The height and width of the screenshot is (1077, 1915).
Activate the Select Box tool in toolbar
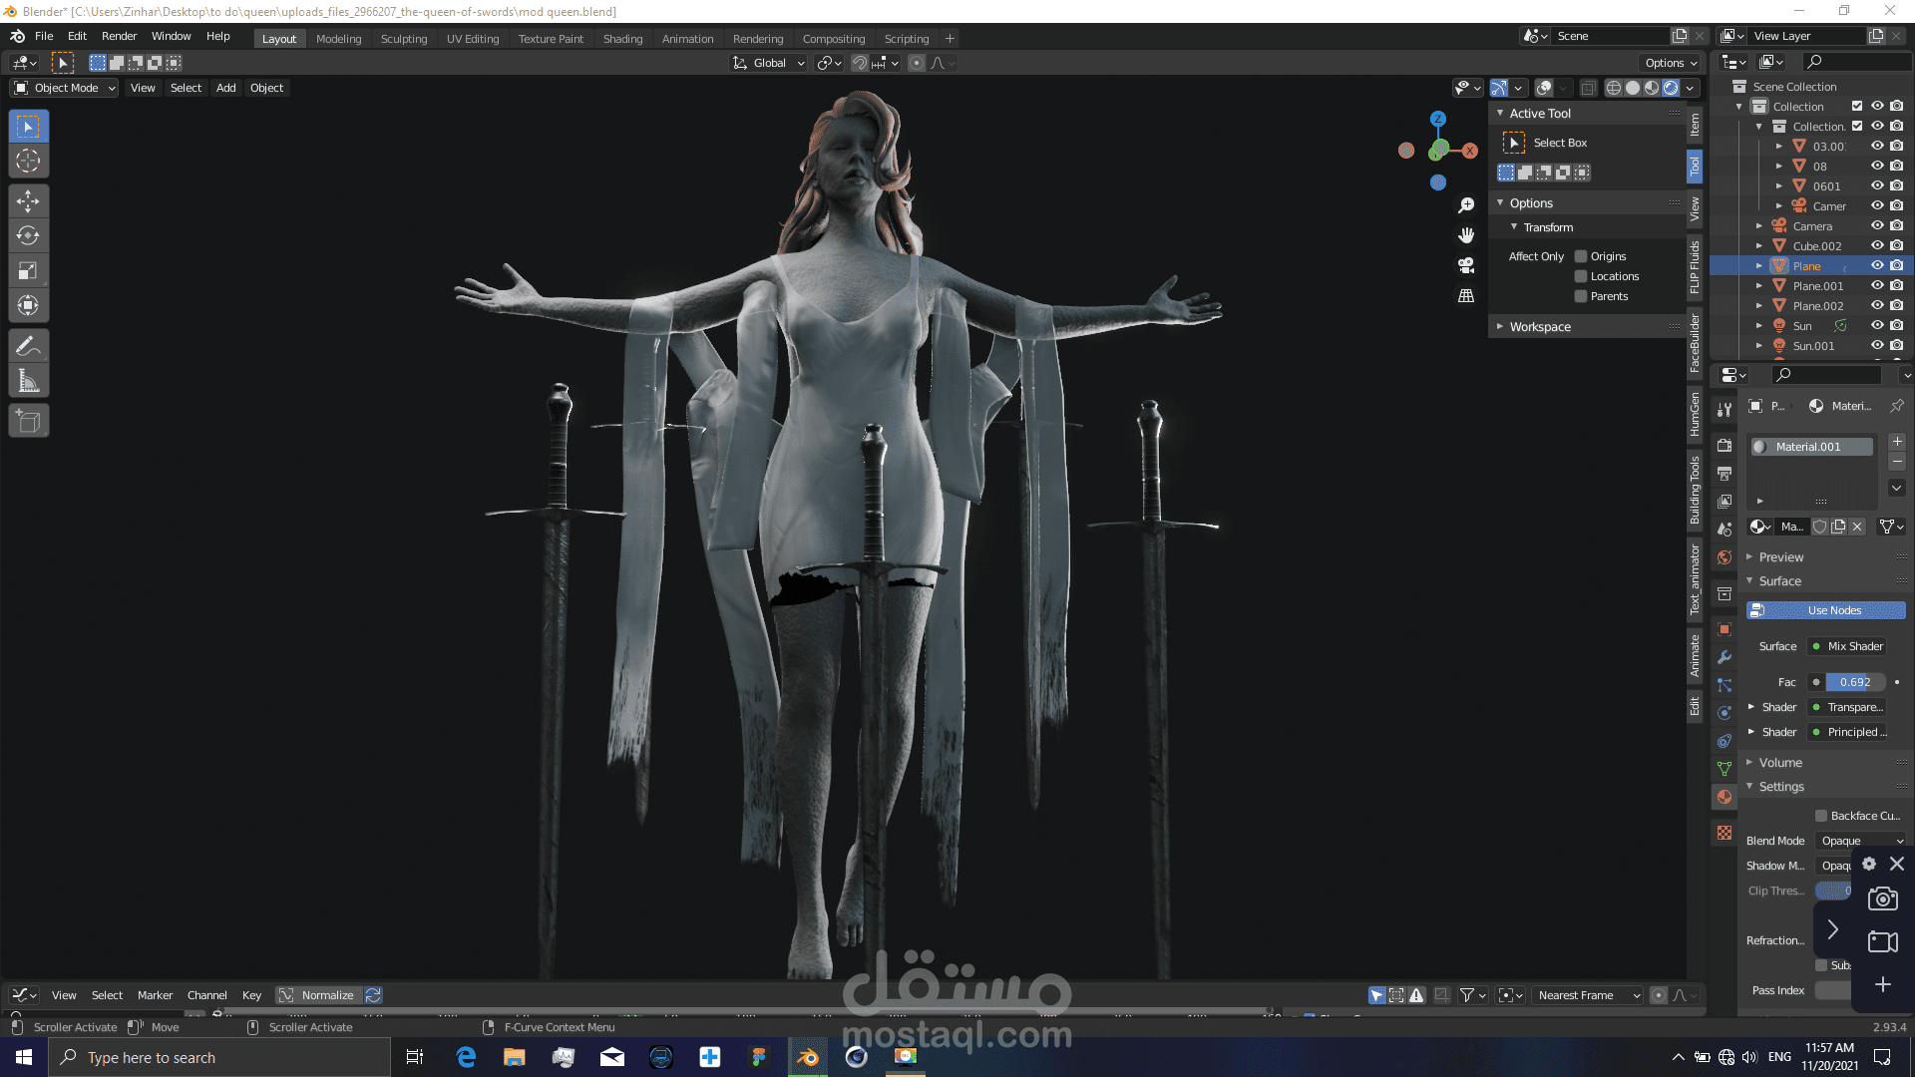[28, 127]
